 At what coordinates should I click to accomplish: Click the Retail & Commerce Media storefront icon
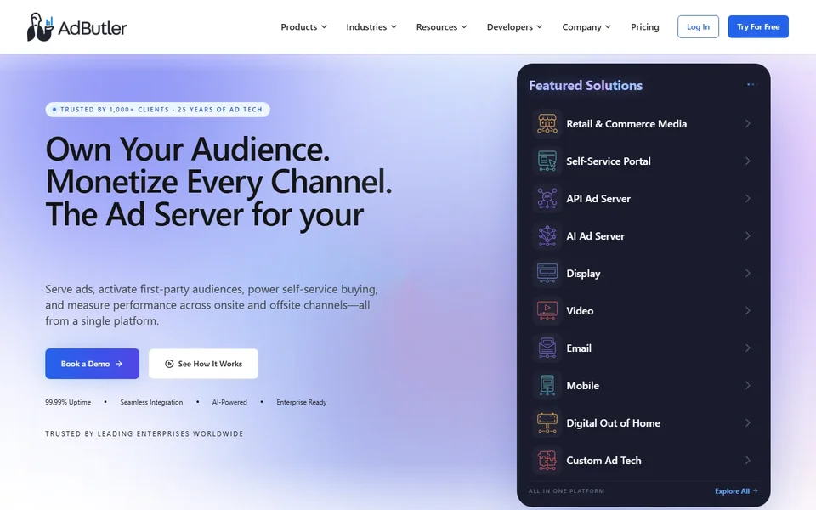click(547, 124)
